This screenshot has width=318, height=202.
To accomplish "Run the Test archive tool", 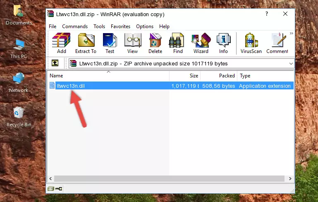I will [110, 43].
